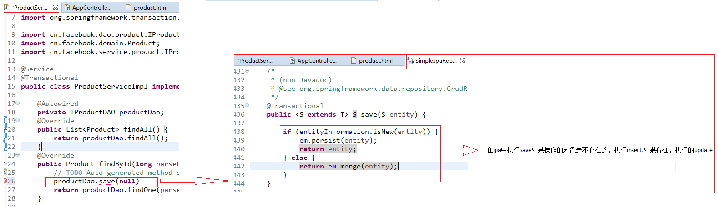Screen dimensions: 718x207
Task: Collapse the findAll method fold at line 19
Action: click(18, 120)
